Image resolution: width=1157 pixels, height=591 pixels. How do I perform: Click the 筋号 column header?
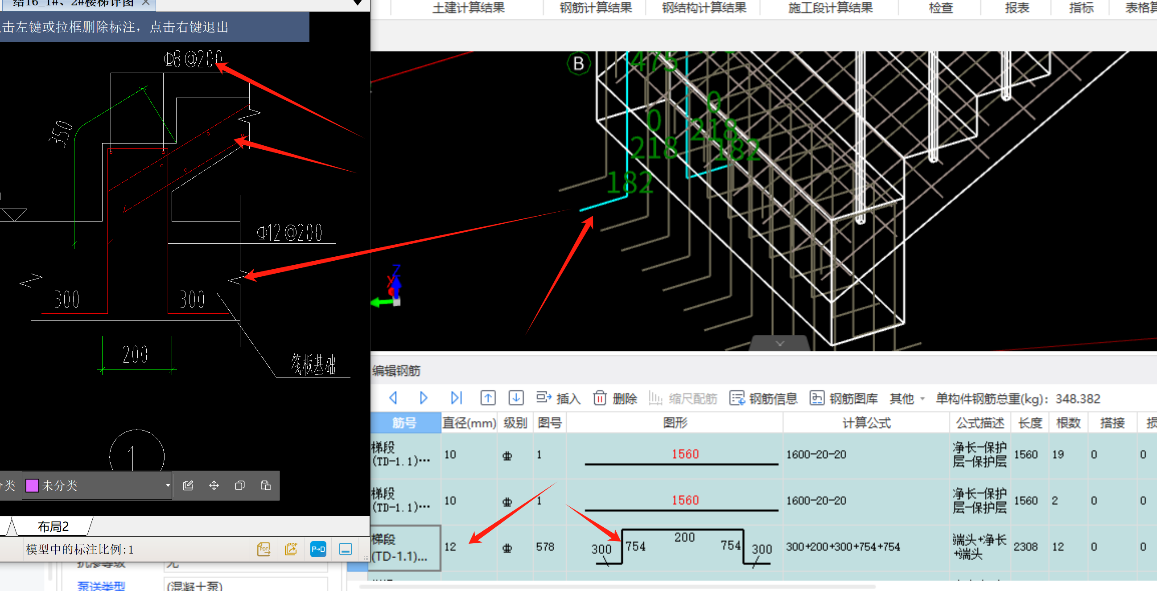(405, 423)
